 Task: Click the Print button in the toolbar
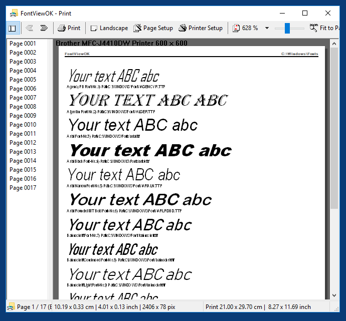tap(69, 28)
